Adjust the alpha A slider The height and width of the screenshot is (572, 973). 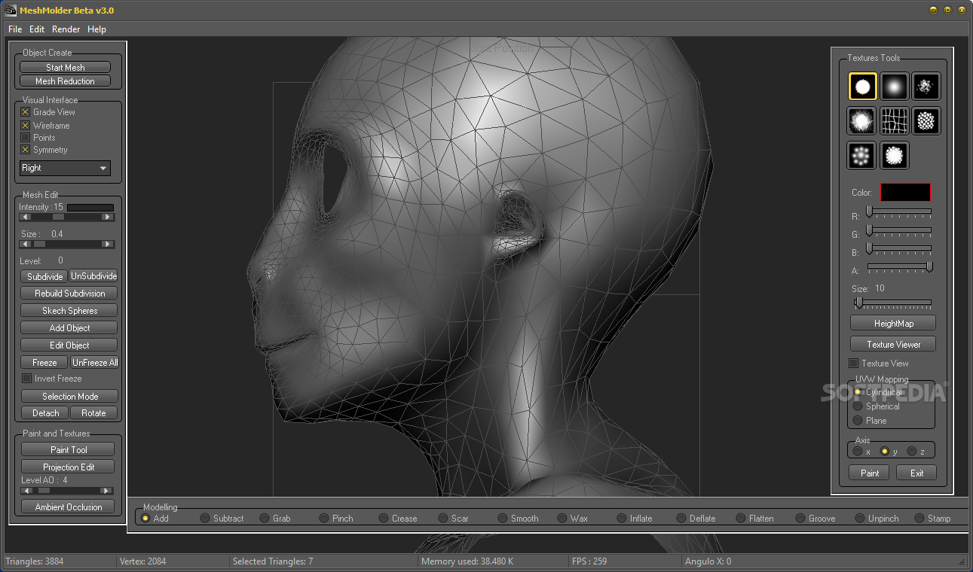pyautogui.click(x=929, y=266)
